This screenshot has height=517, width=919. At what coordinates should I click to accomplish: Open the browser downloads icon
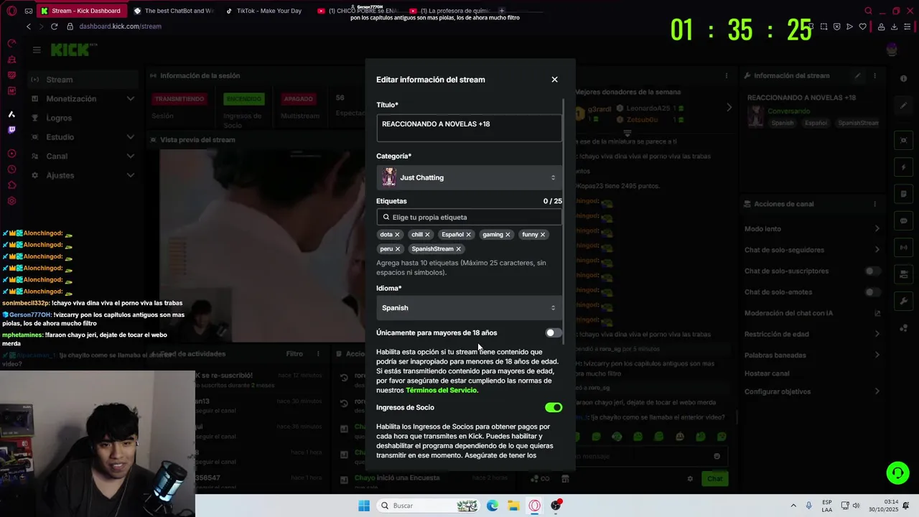pyautogui.click(x=894, y=27)
